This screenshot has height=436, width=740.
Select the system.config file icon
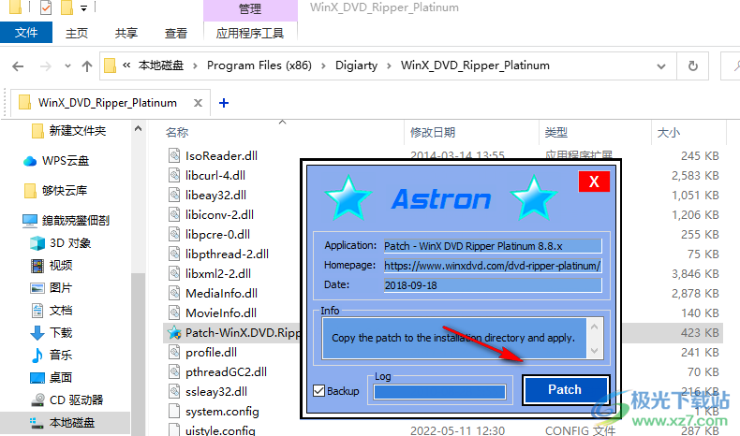pyautogui.click(x=174, y=411)
